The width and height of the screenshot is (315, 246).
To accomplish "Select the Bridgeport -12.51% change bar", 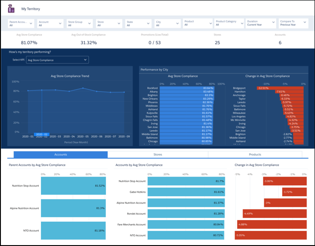I will pos(280,88).
